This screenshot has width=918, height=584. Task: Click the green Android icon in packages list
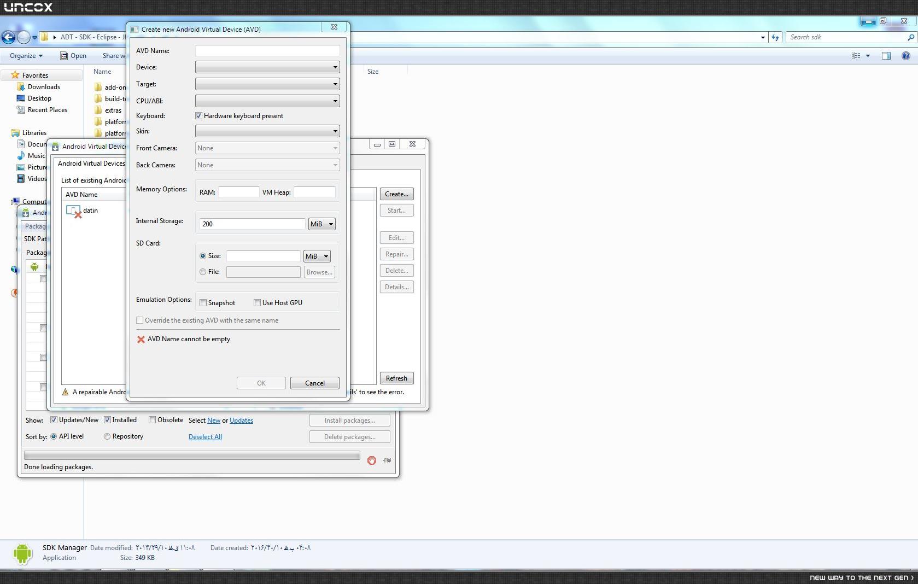[34, 267]
